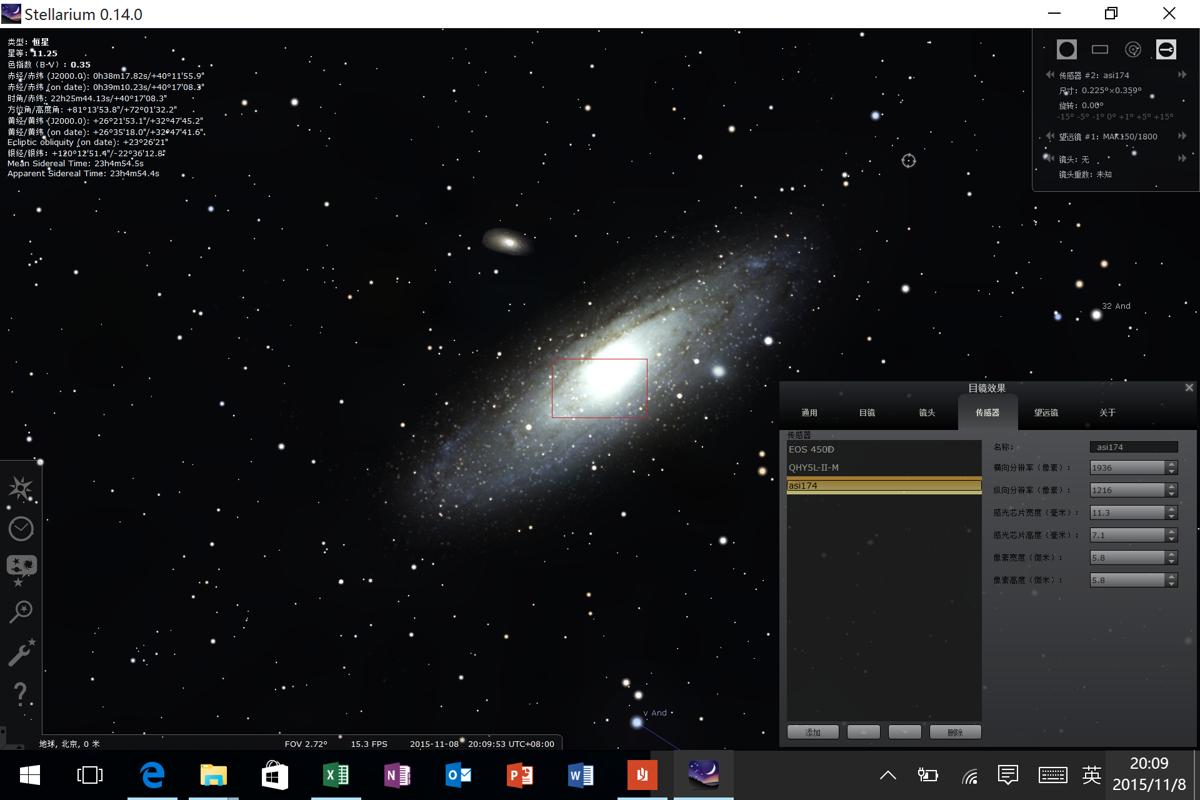Rotate sensor by +1°
Image resolution: width=1200 pixels, height=800 pixels.
[x=1125, y=117]
